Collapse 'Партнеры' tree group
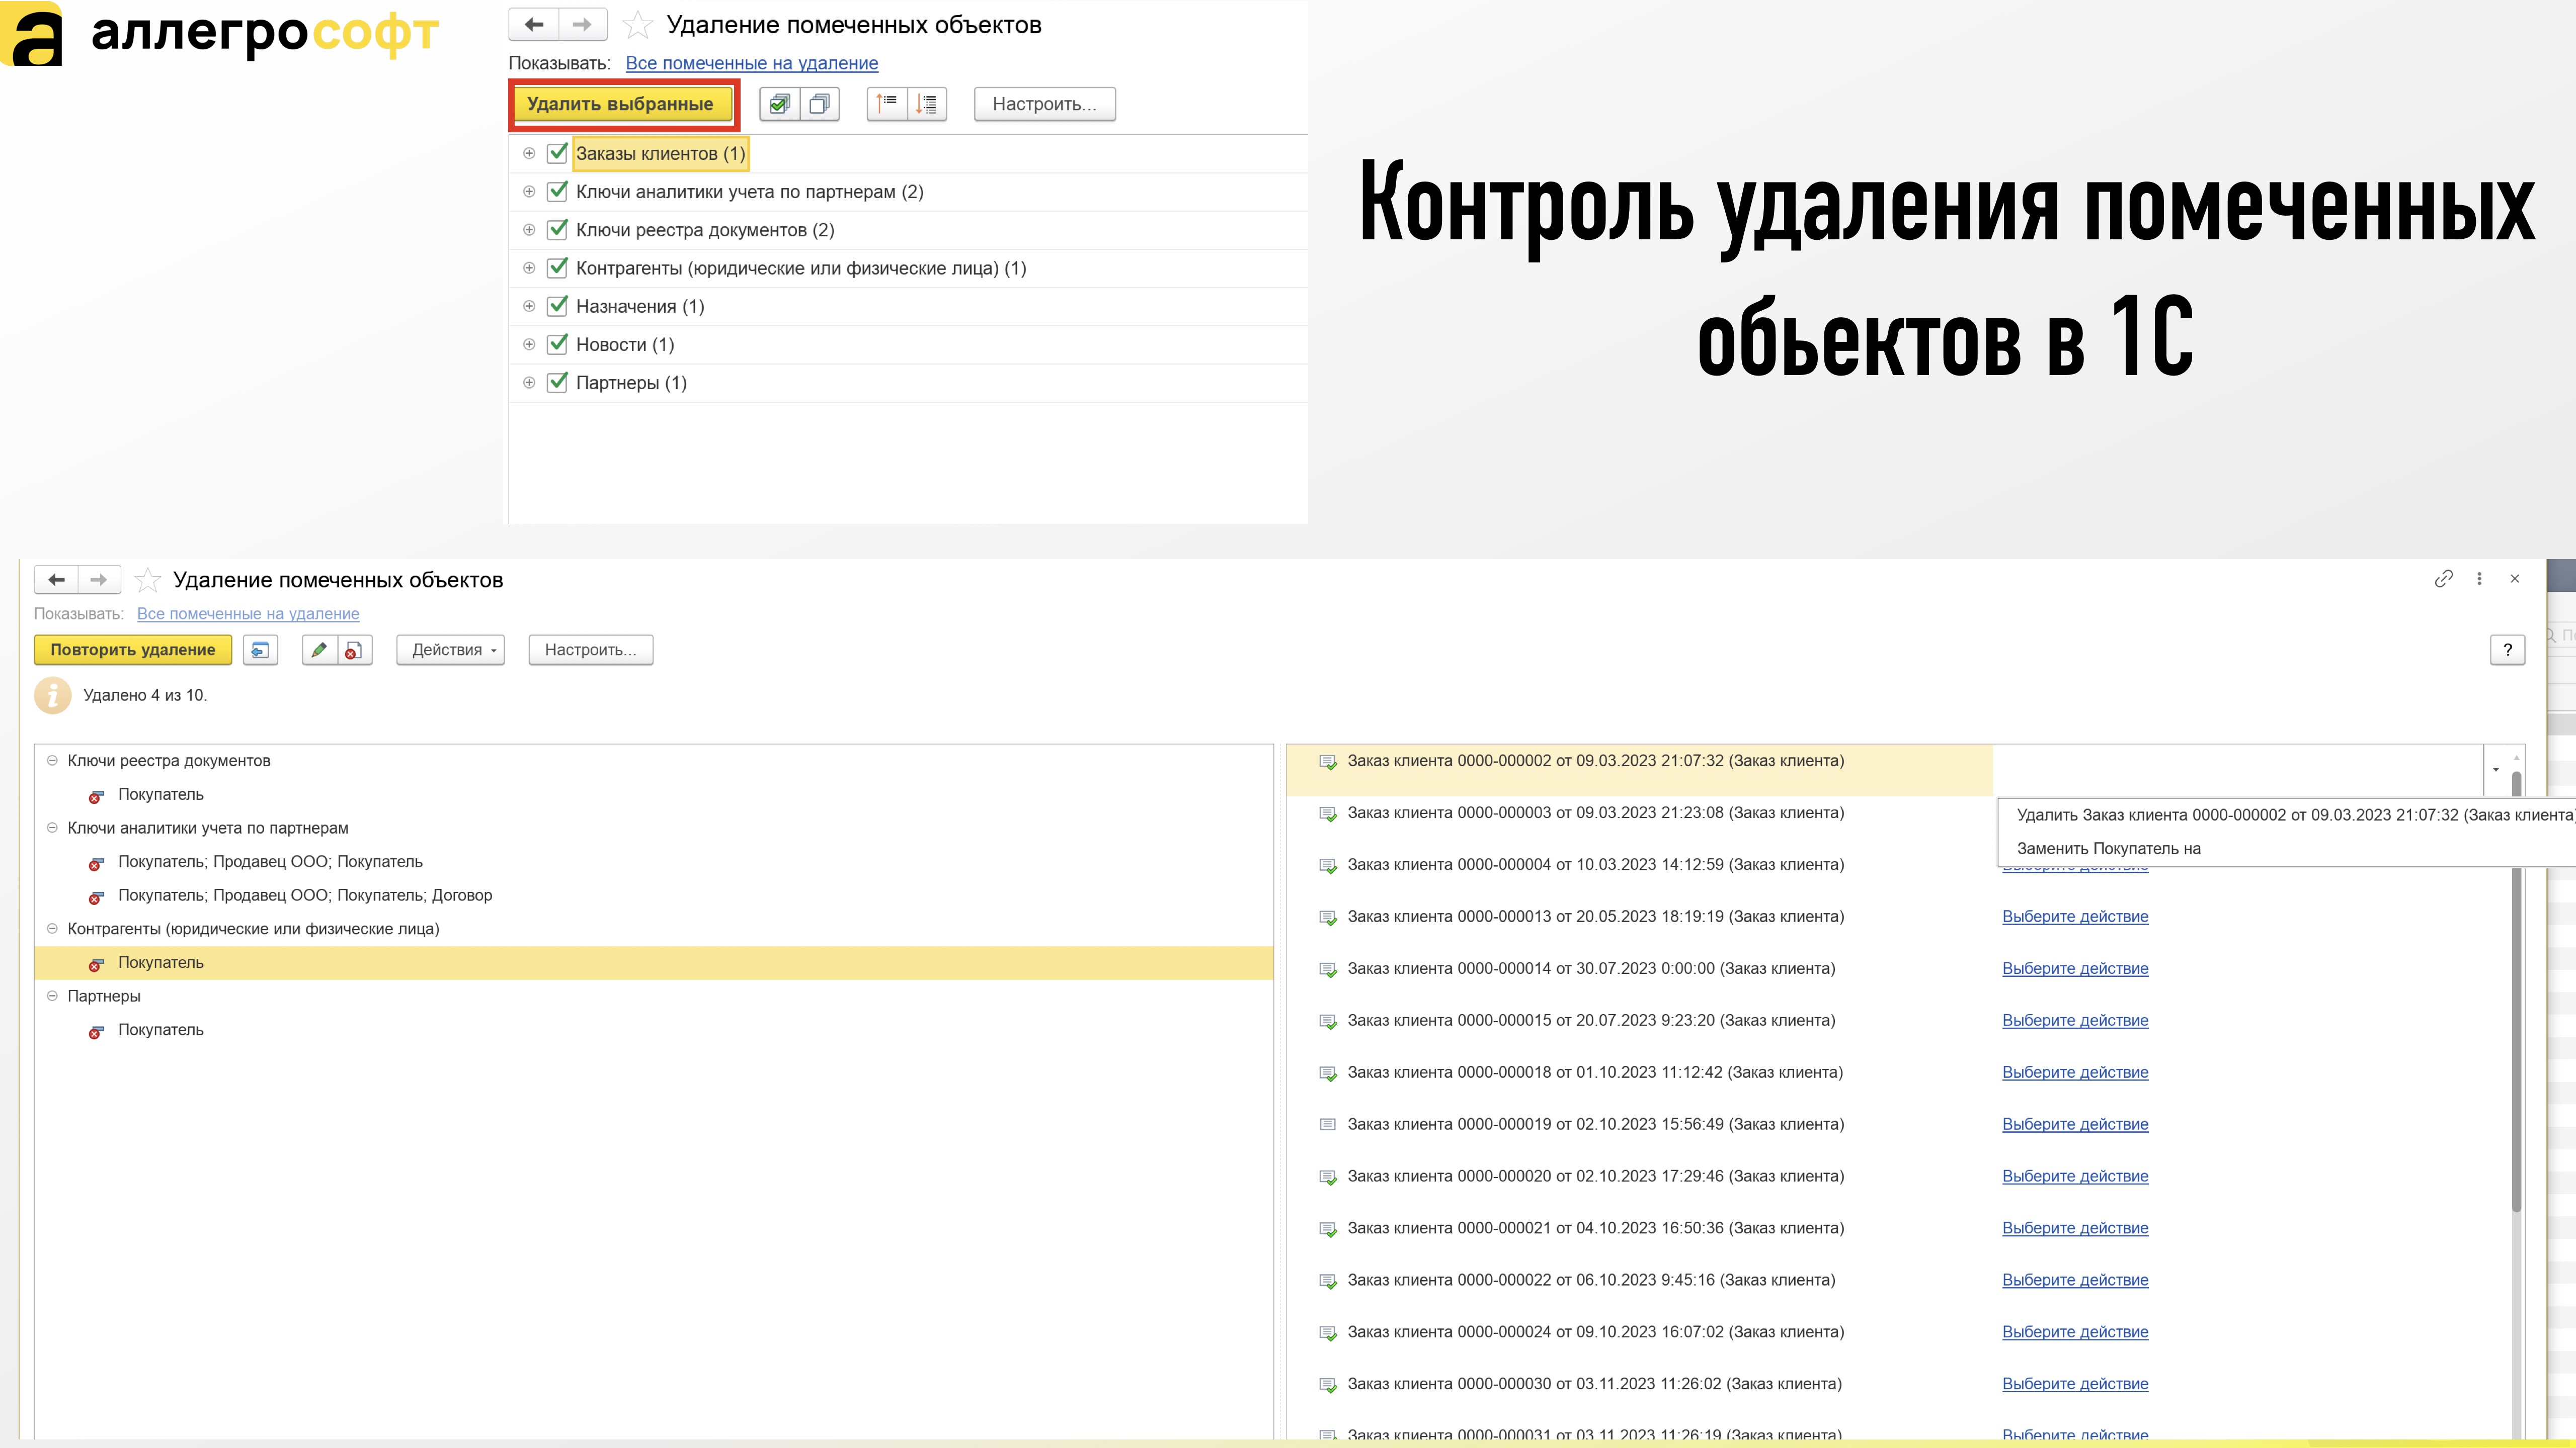 click(52, 995)
